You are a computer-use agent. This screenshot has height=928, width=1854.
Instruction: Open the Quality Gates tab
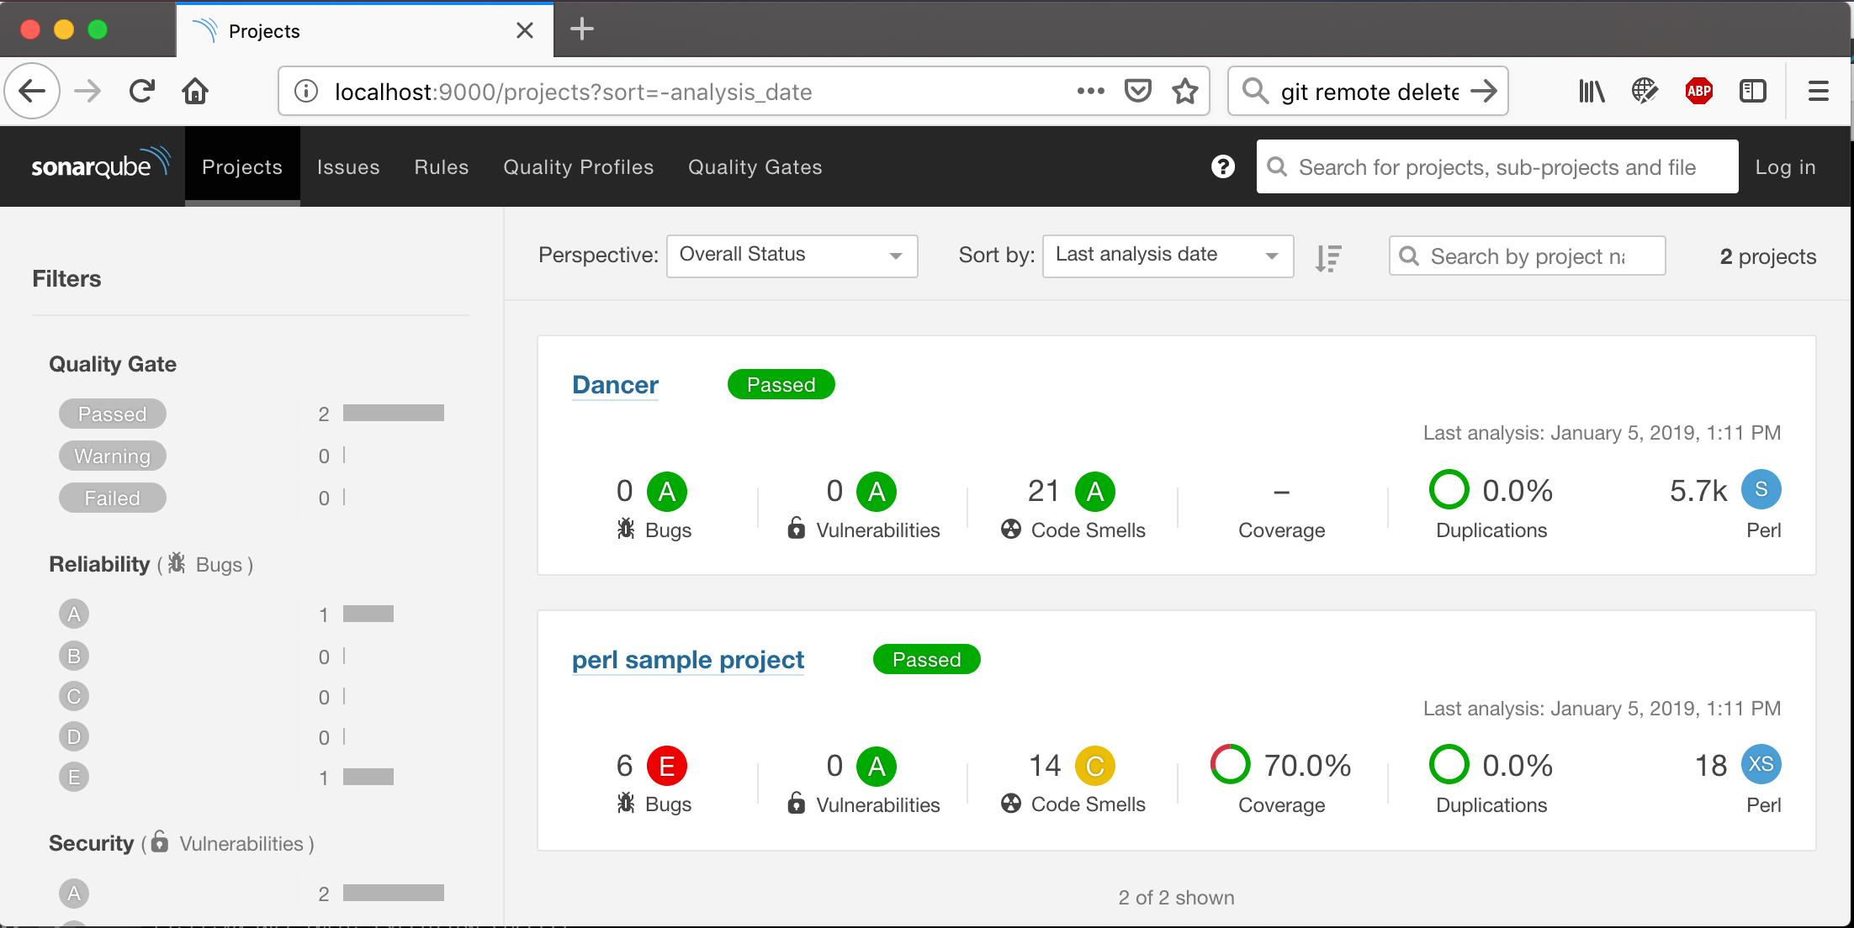(755, 167)
